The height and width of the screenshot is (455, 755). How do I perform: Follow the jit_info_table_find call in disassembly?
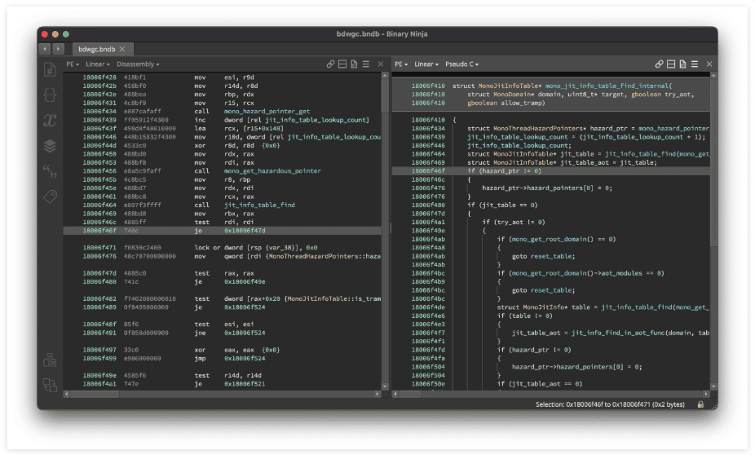click(x=259, y=205)
